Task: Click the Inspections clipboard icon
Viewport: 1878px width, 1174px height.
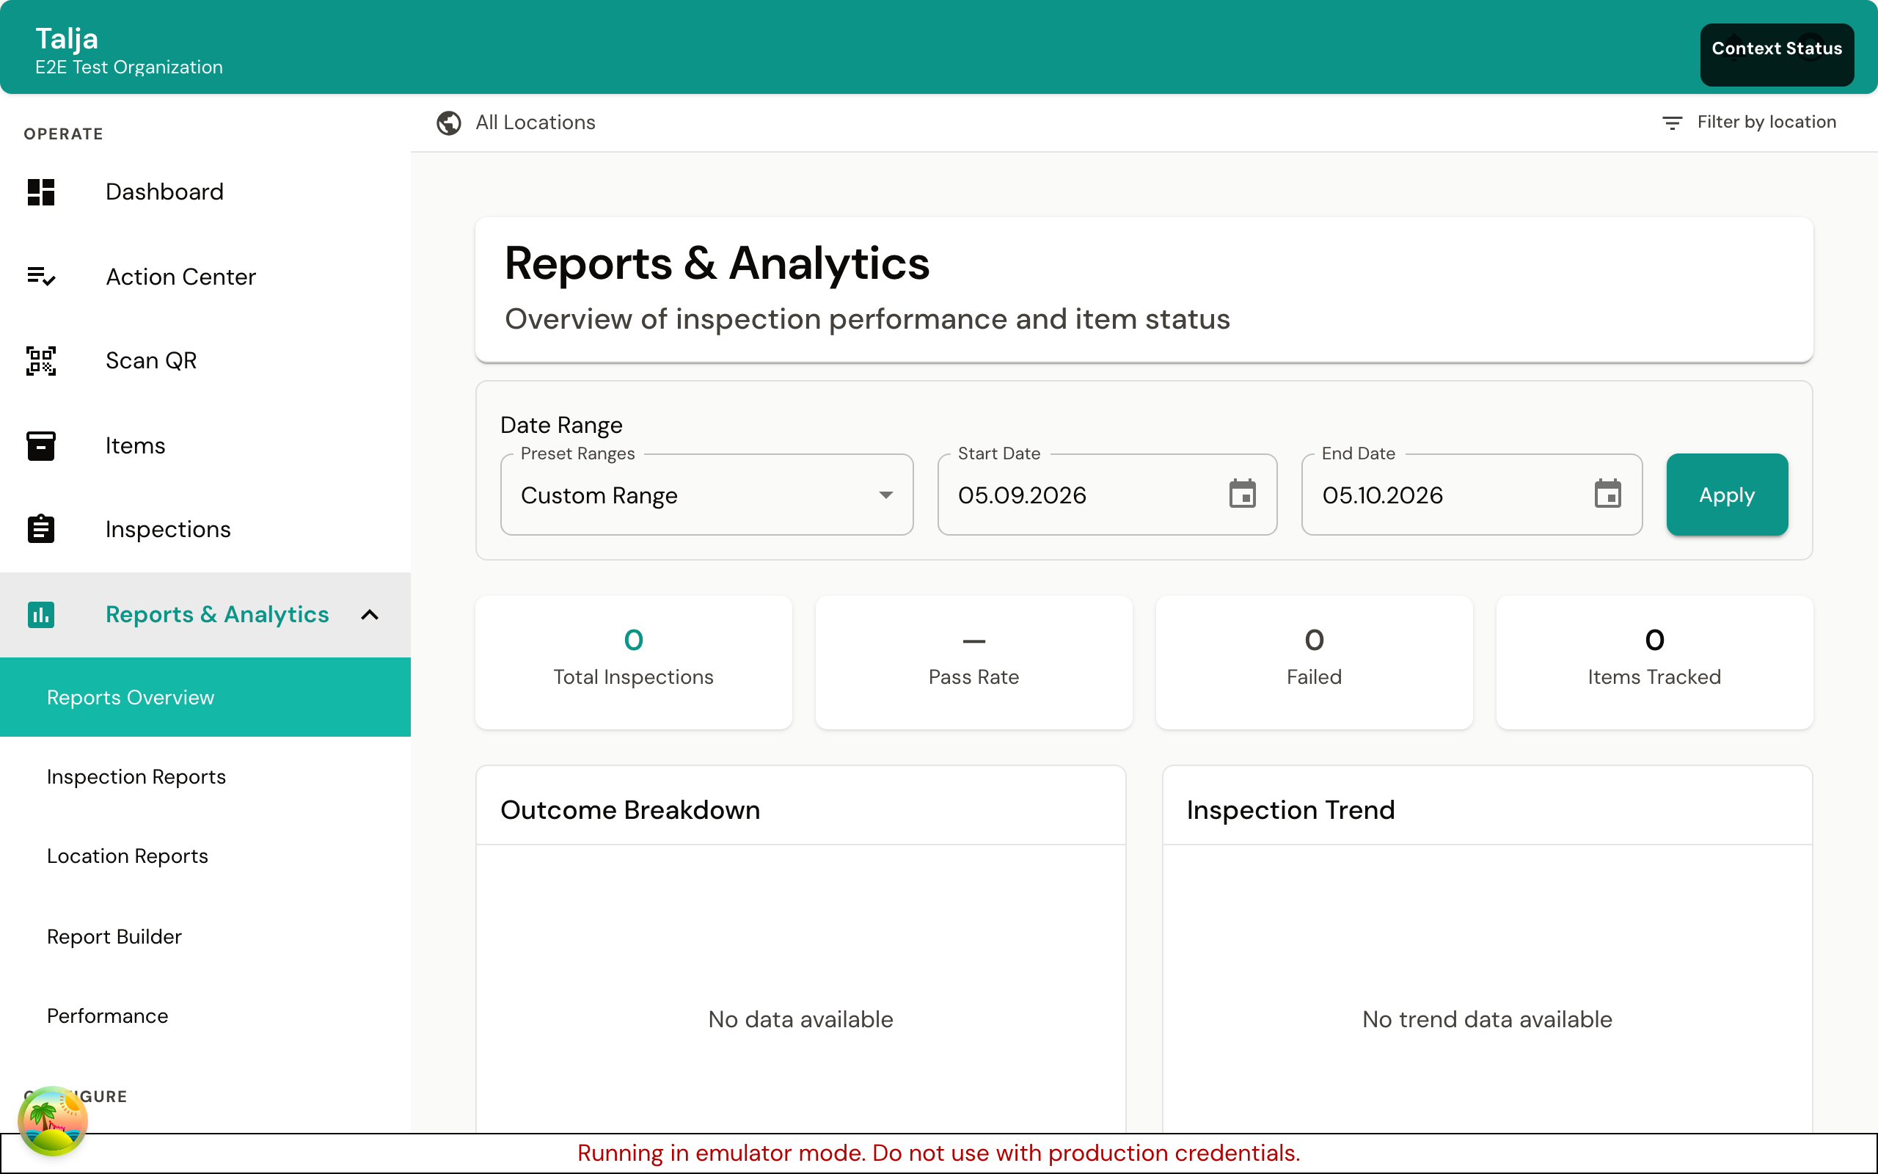Action: (x=41, y=530)
